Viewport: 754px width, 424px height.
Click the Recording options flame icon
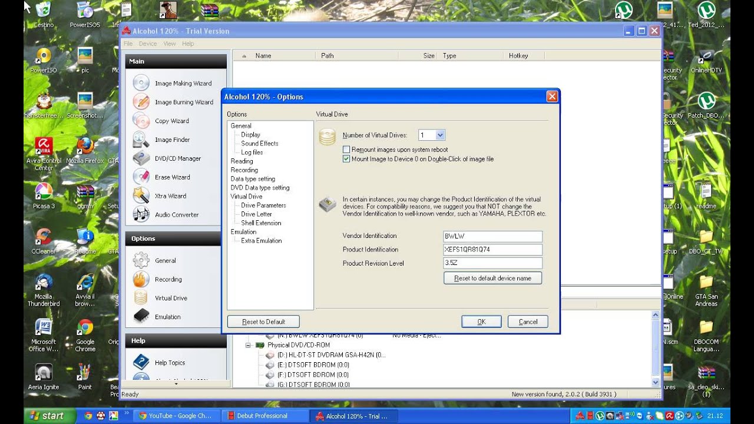point(141,279)
